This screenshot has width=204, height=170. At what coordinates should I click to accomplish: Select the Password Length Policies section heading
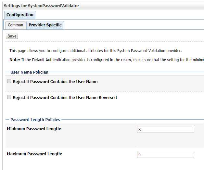coord(35,120)
